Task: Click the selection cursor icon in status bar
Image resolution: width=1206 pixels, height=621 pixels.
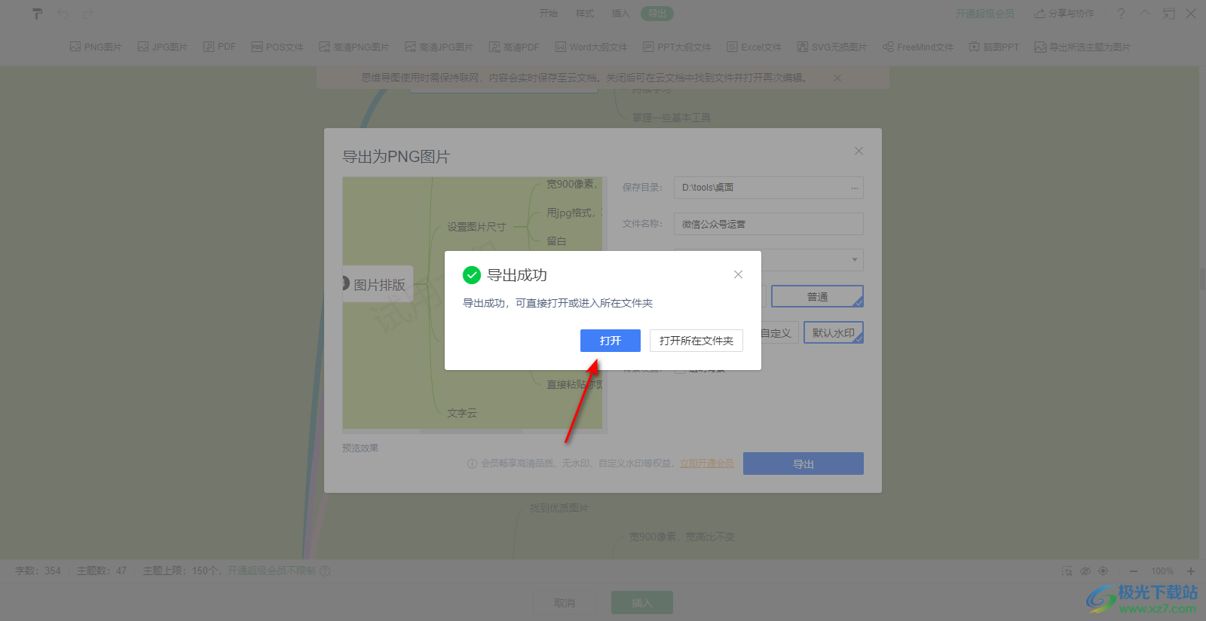Action: tap(1067, 571)
